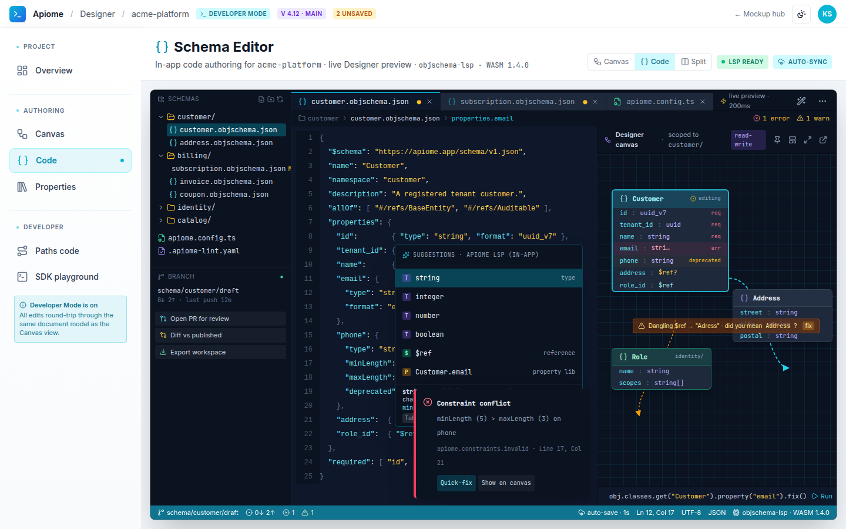Click the branch icon in status bar
Screen dimensions: 846x529
click(160, 513)
